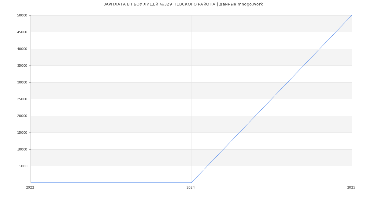Select the 45000 y-axis label
367x198 pixels.
click(x=22, y=32)
